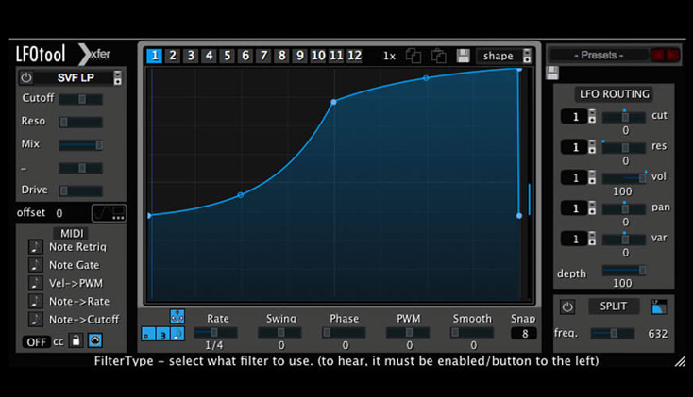Click the next preset red arrow
Screen dimensions: 693x397
click(x=672, y=56)
